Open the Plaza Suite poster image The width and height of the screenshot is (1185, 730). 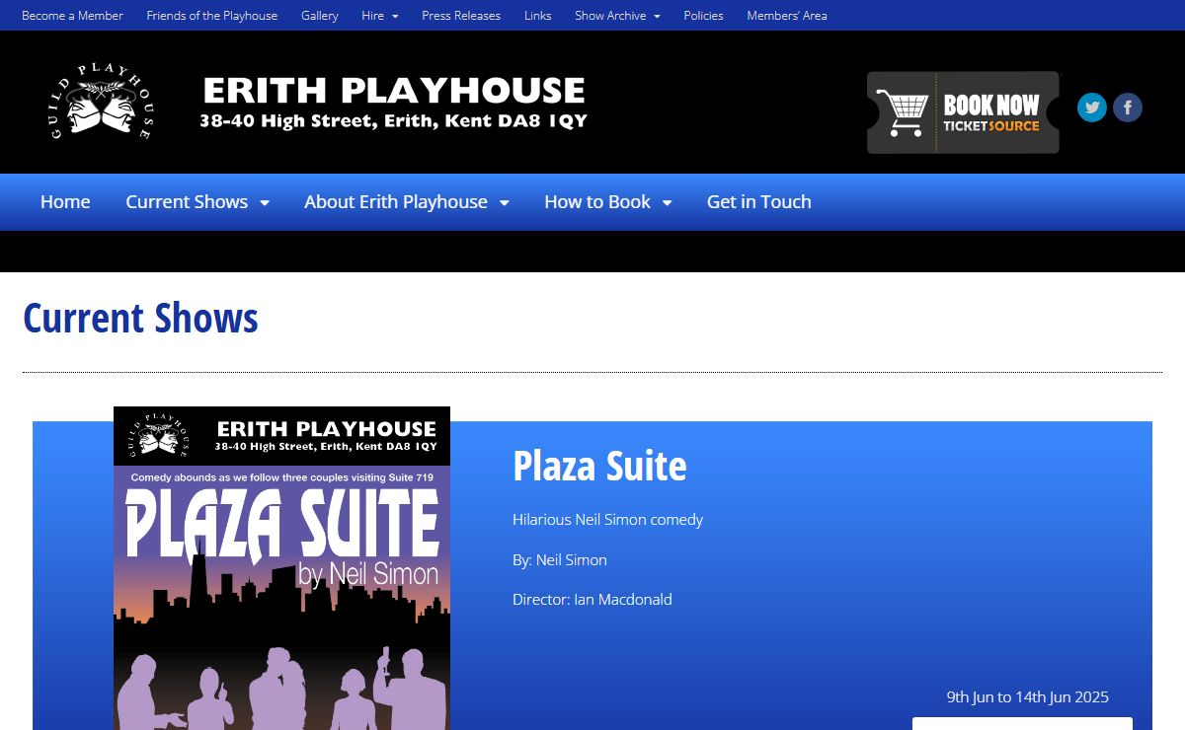coord(281,568)
